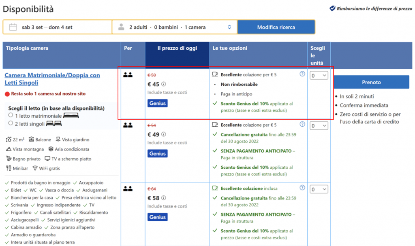This screenshot has width=415, height=246.
Task: Click the info icon next to € 45
Action: tap(164, 85)
